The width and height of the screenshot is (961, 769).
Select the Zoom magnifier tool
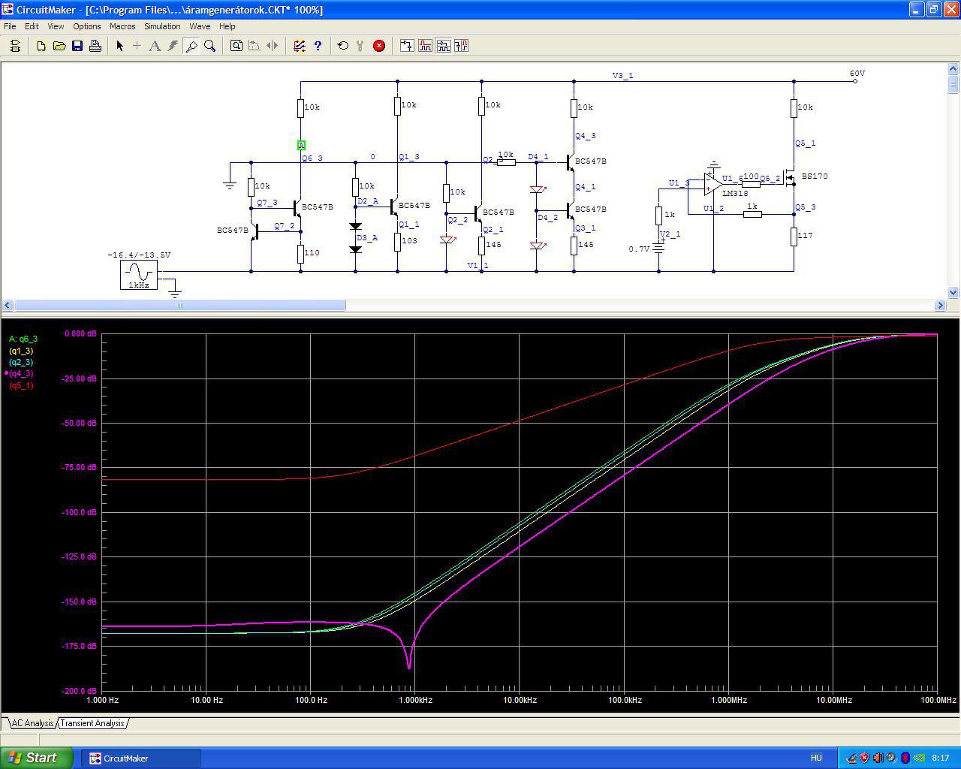click(210, 46)
